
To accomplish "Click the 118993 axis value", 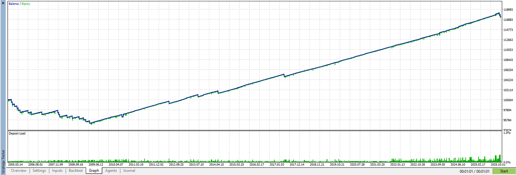I will [x=508, y=10].
